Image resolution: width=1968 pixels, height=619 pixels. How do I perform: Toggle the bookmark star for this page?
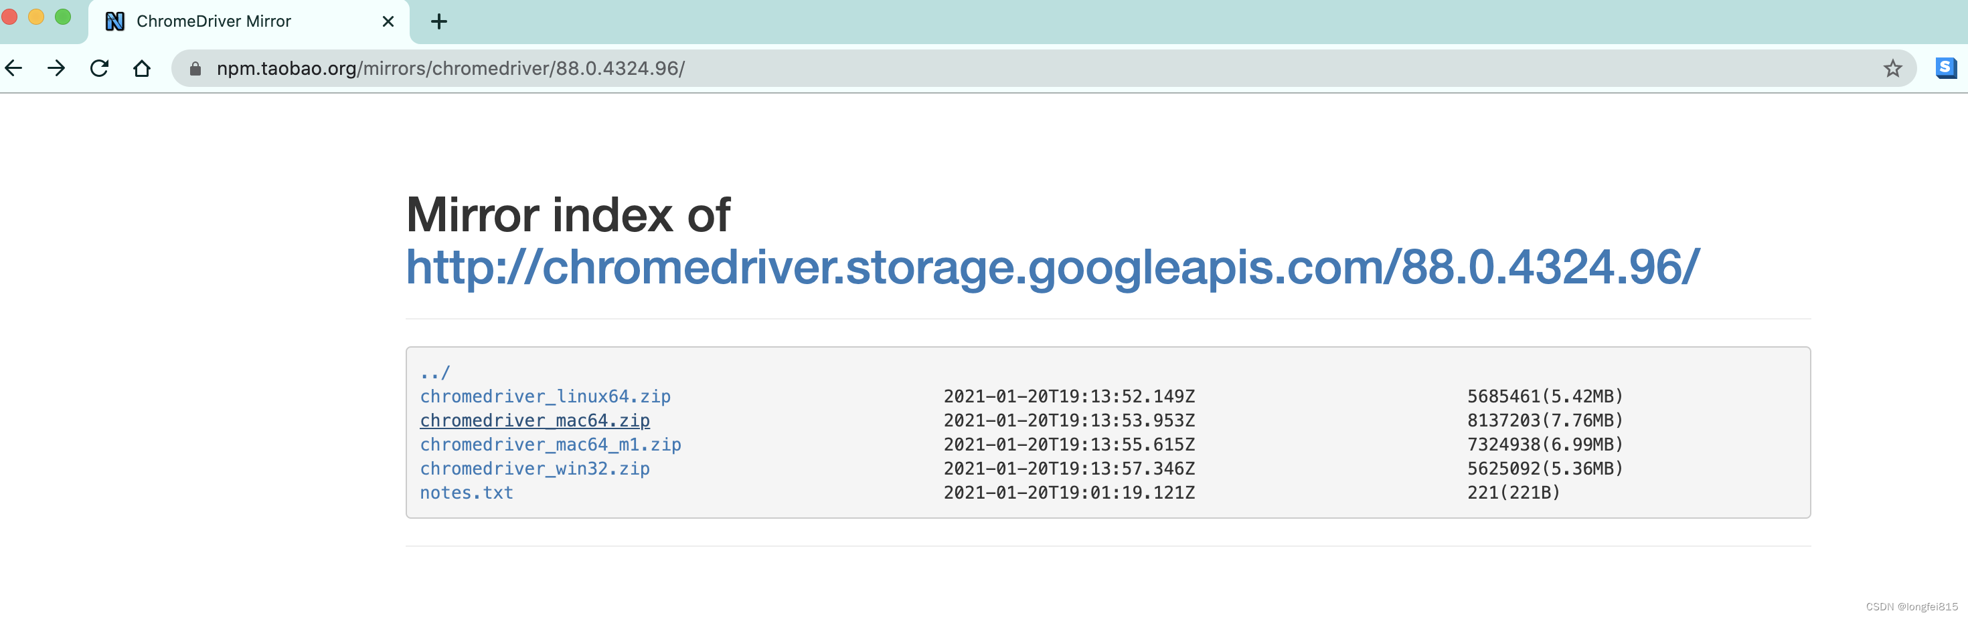pyautogui.click(x=1894, y=68)
